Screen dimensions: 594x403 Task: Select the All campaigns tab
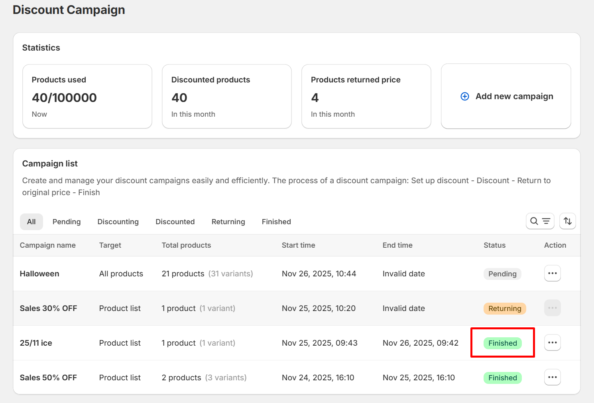pos(31,222)
